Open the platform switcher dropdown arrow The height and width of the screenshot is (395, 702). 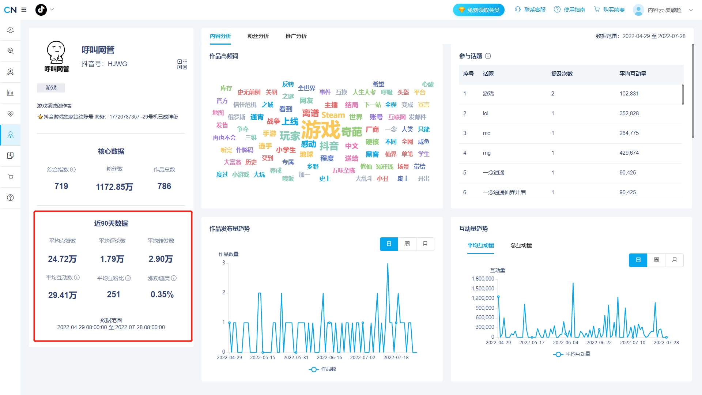pos(52,10)
